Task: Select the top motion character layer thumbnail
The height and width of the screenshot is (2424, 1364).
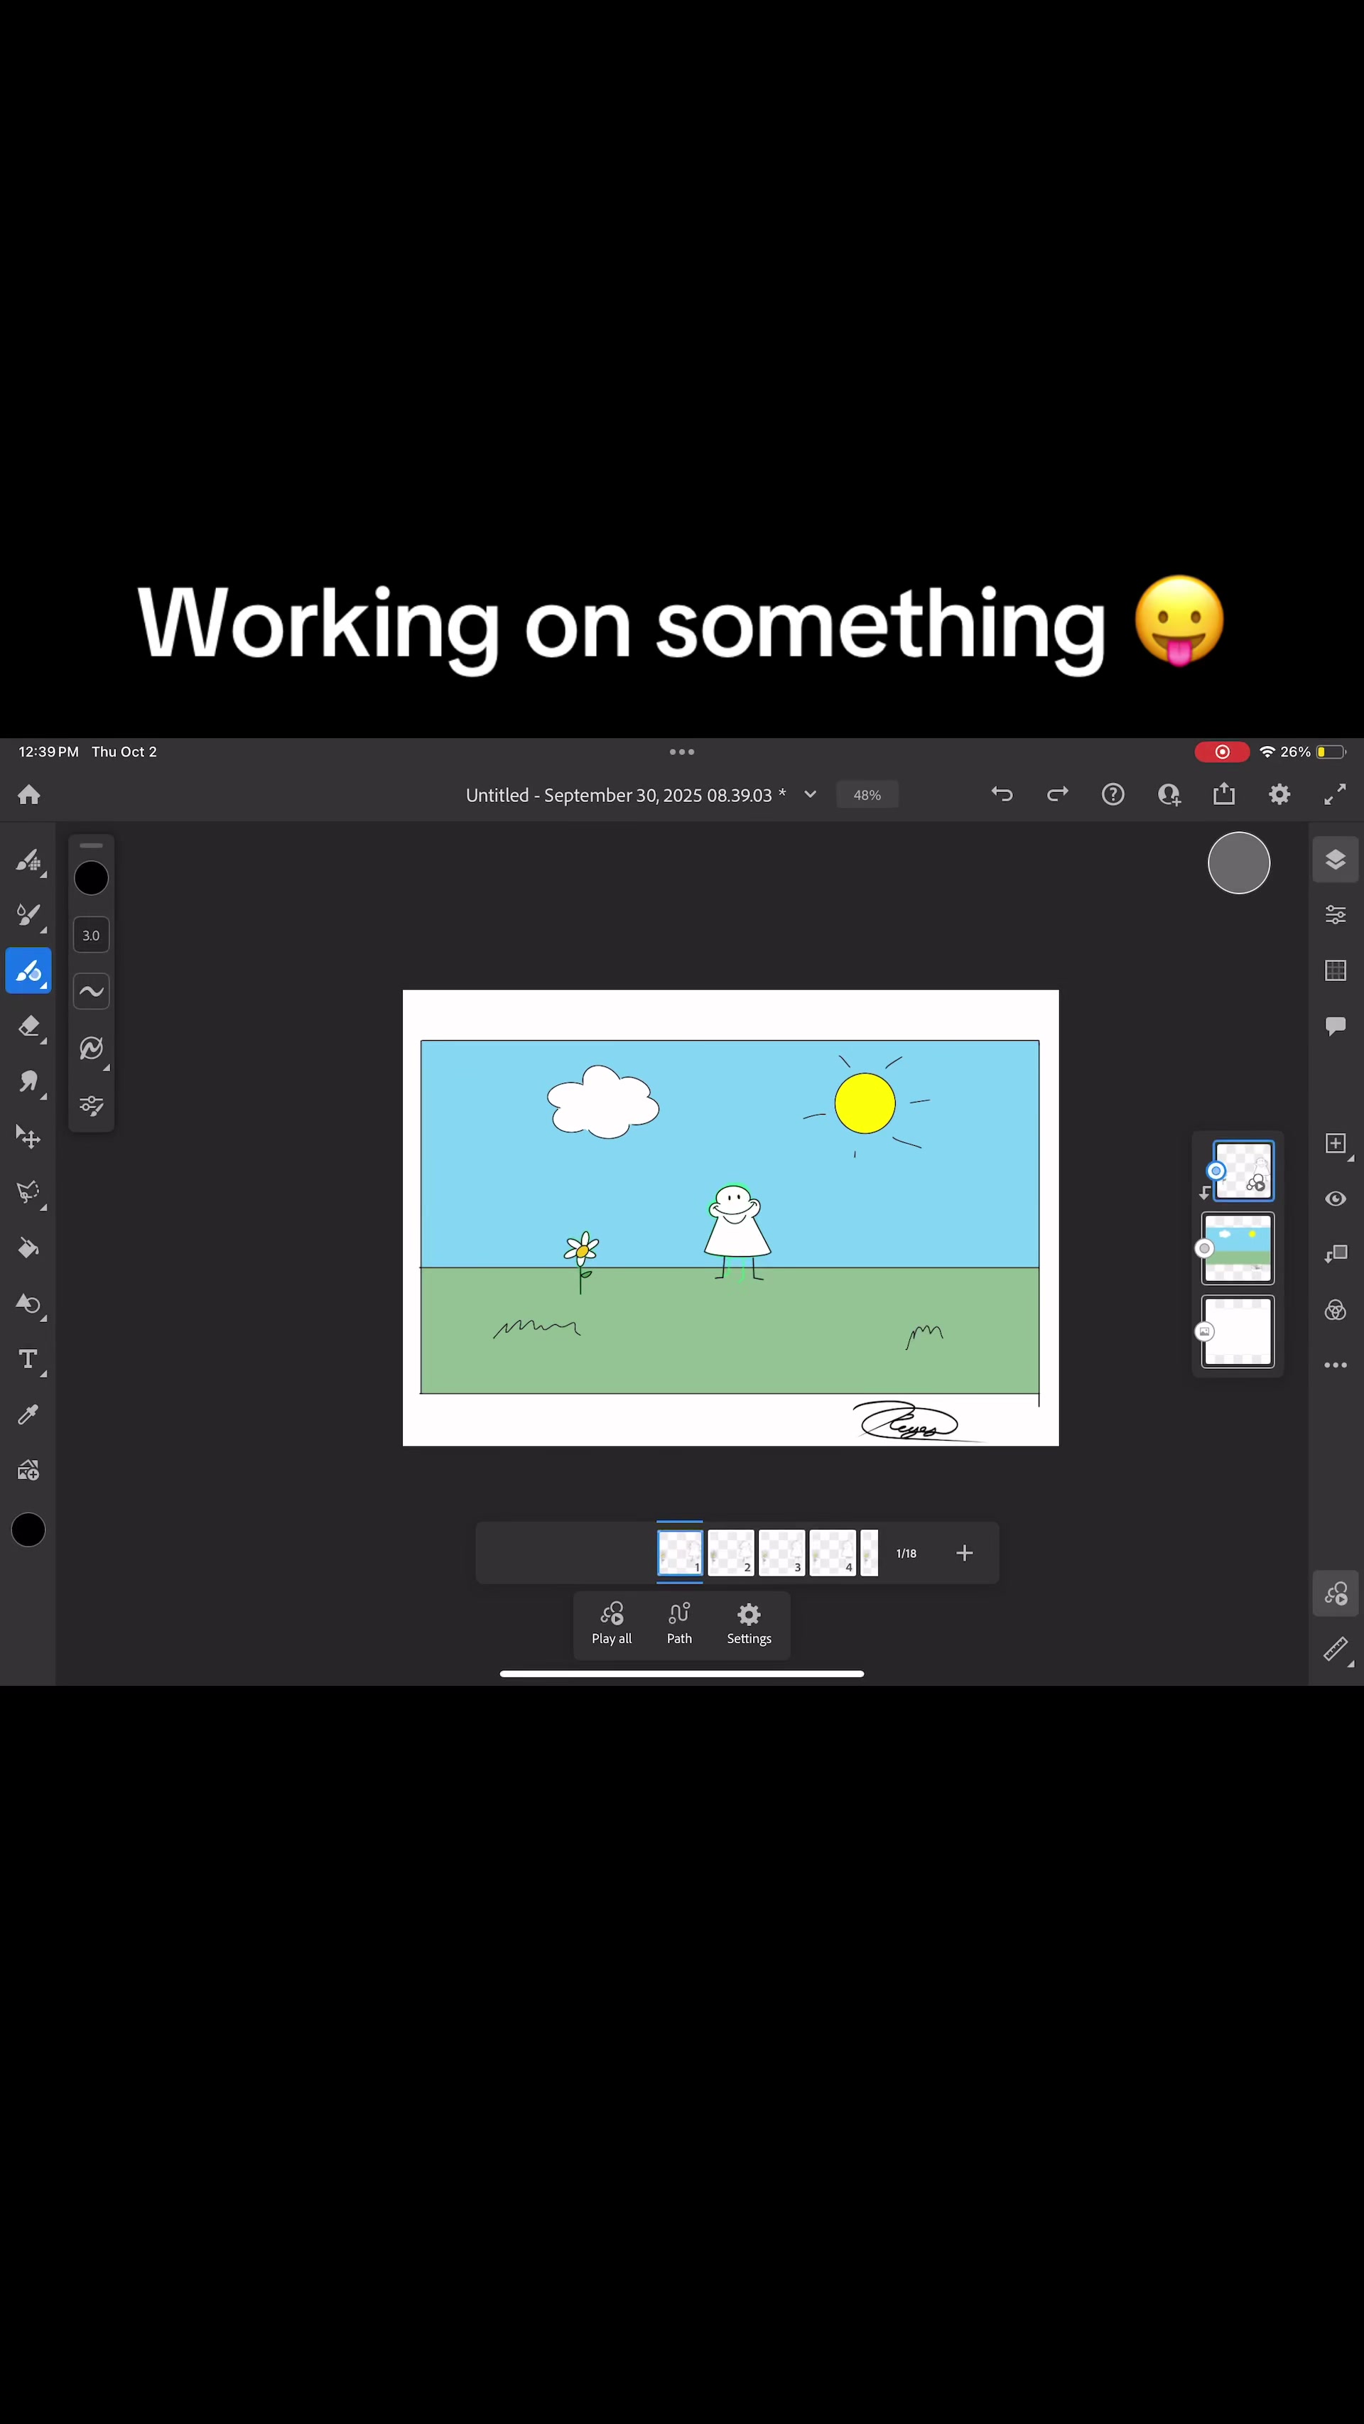Action: pos(1244,1171)
